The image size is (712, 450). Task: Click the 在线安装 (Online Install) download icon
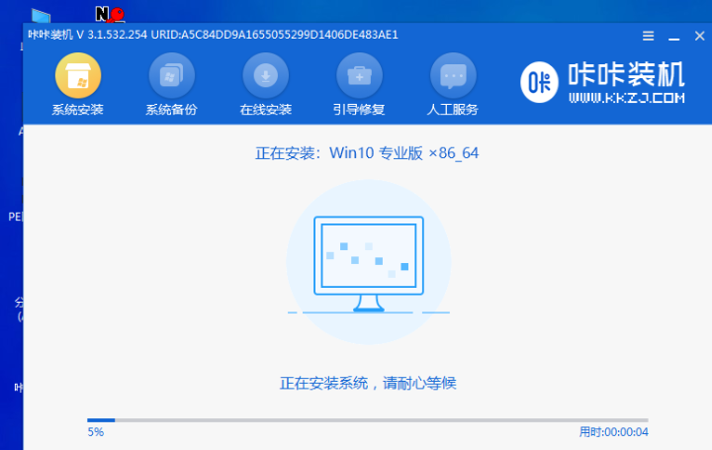pyautogui.click(x=265, y=76)
